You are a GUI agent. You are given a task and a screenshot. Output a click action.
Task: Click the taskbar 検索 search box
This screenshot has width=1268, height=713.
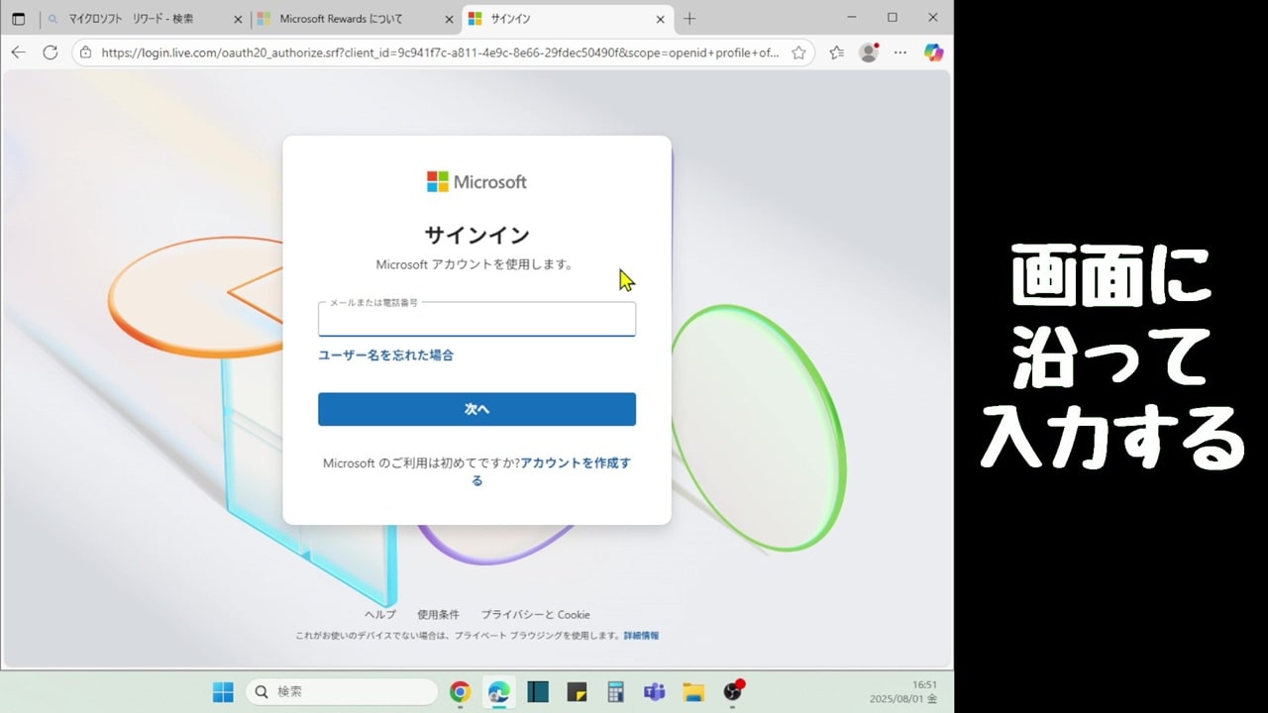(342, 692)
